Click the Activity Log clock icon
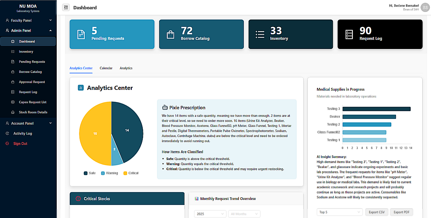 (7, 133)
